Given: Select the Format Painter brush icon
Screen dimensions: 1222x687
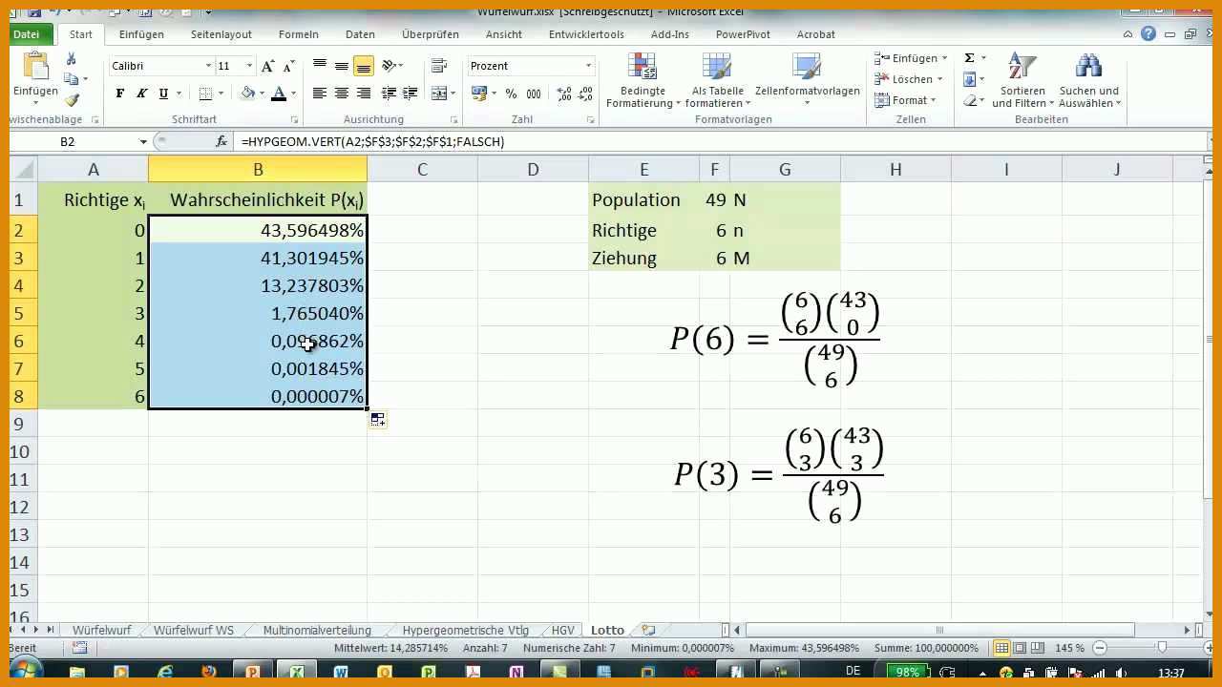Looking at the screenshot, I should coord(72,99).
